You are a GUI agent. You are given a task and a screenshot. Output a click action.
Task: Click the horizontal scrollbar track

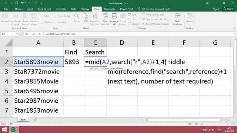(x=184, y=120)
